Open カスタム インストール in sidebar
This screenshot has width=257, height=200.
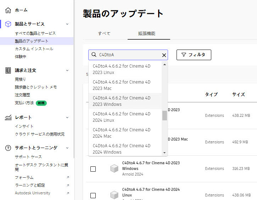coord(34,49)
